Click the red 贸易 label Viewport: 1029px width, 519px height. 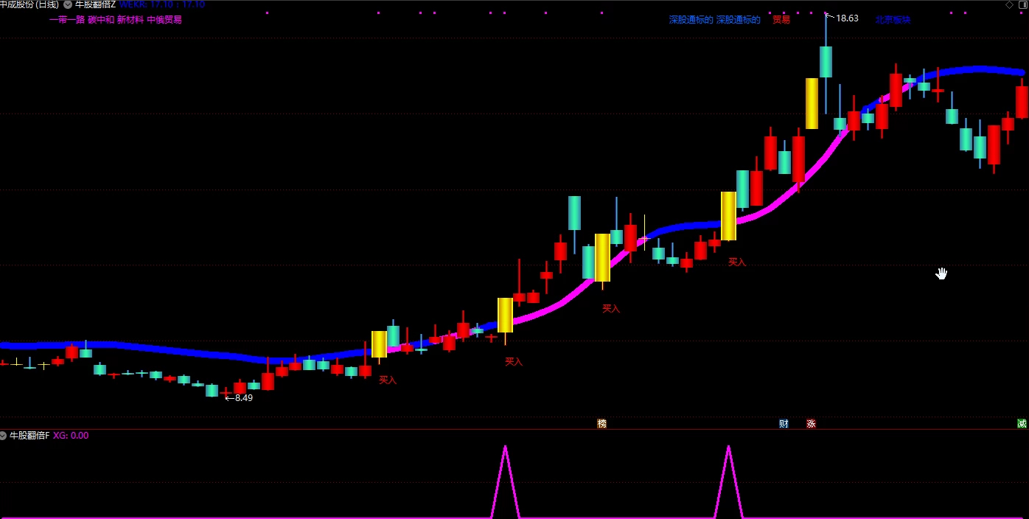click(x=781, y=20)
